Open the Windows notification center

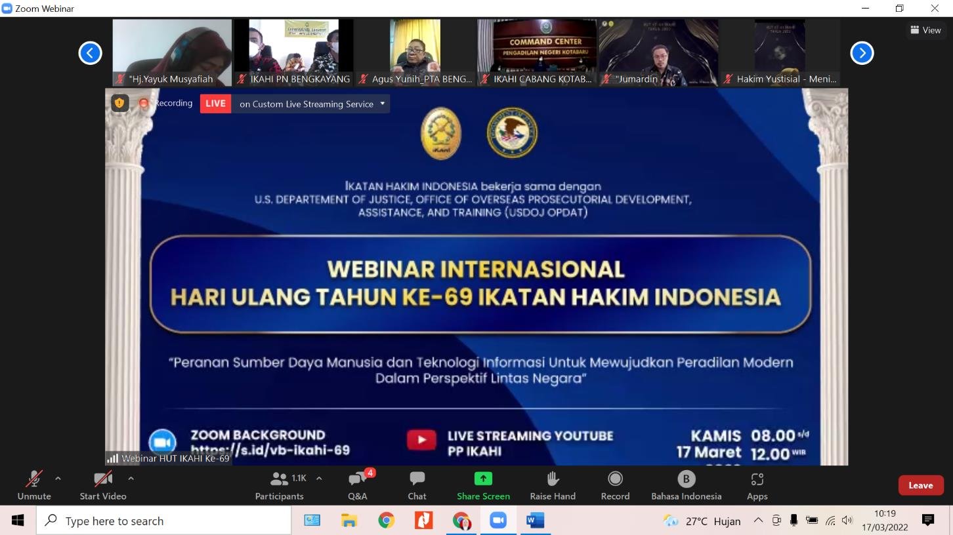[x=928, y=521]
